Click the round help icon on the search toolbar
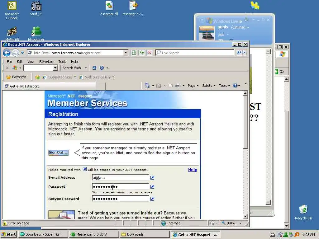The height and width of the screenshot is (239, 319). click(102, 68)
